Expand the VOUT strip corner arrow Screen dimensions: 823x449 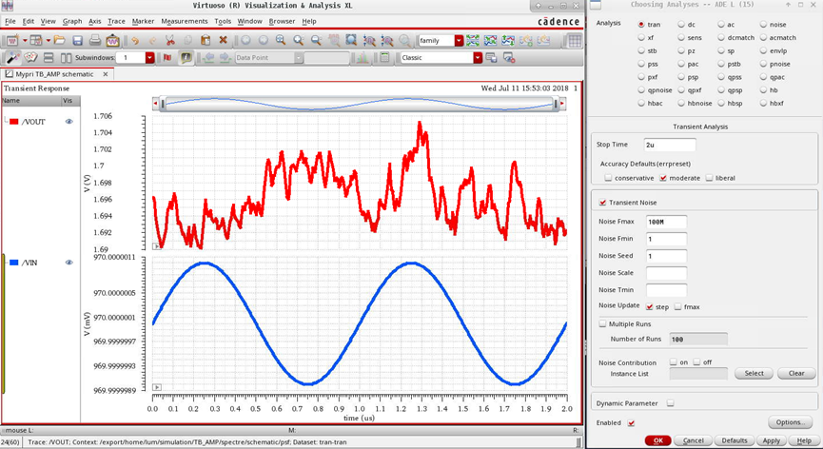coord(156,246)
